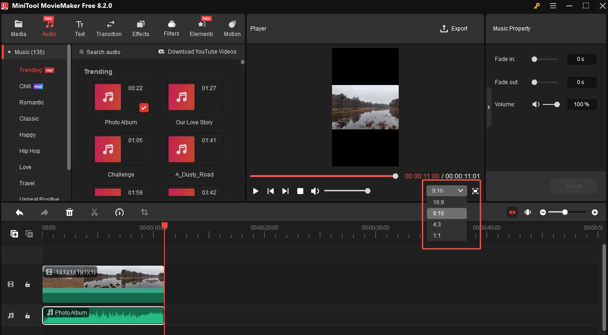Open the Media tab
This screenshot has width=608, height=335.
click(x=19, y=29)
